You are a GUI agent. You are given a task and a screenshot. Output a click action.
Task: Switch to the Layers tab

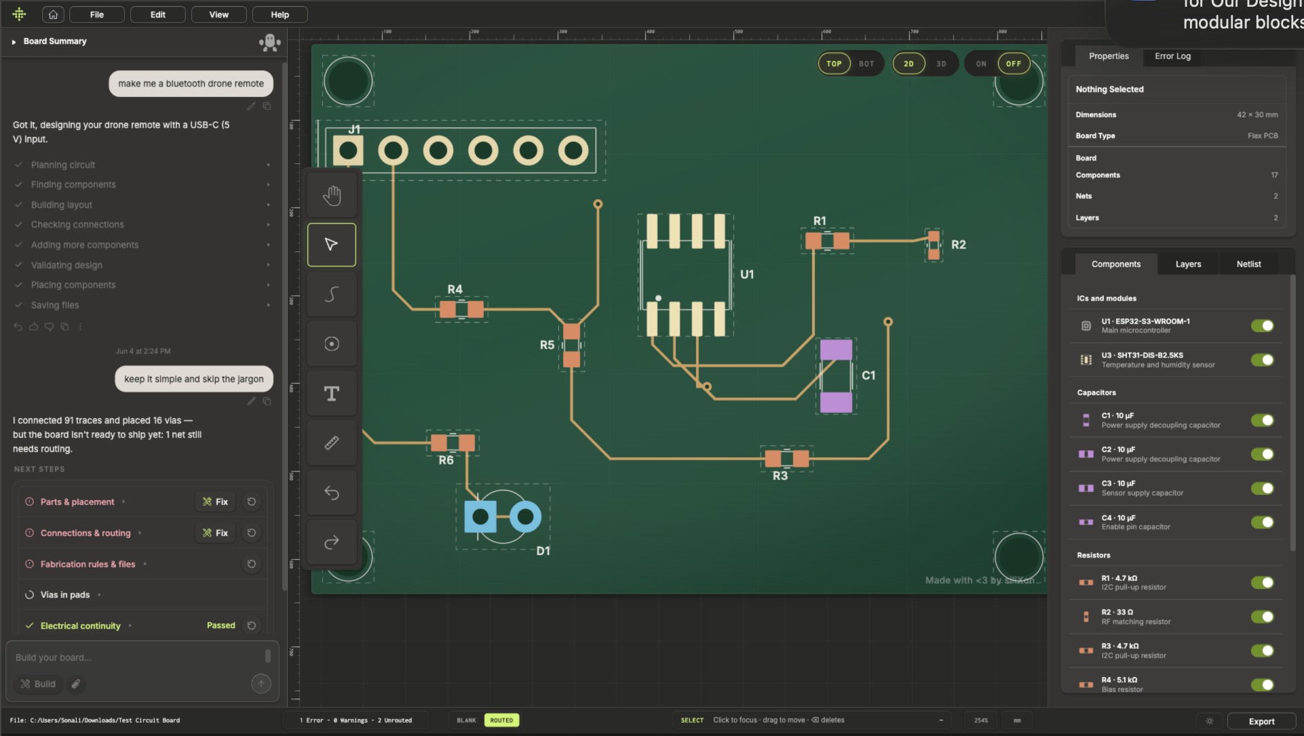[1188, 264]
